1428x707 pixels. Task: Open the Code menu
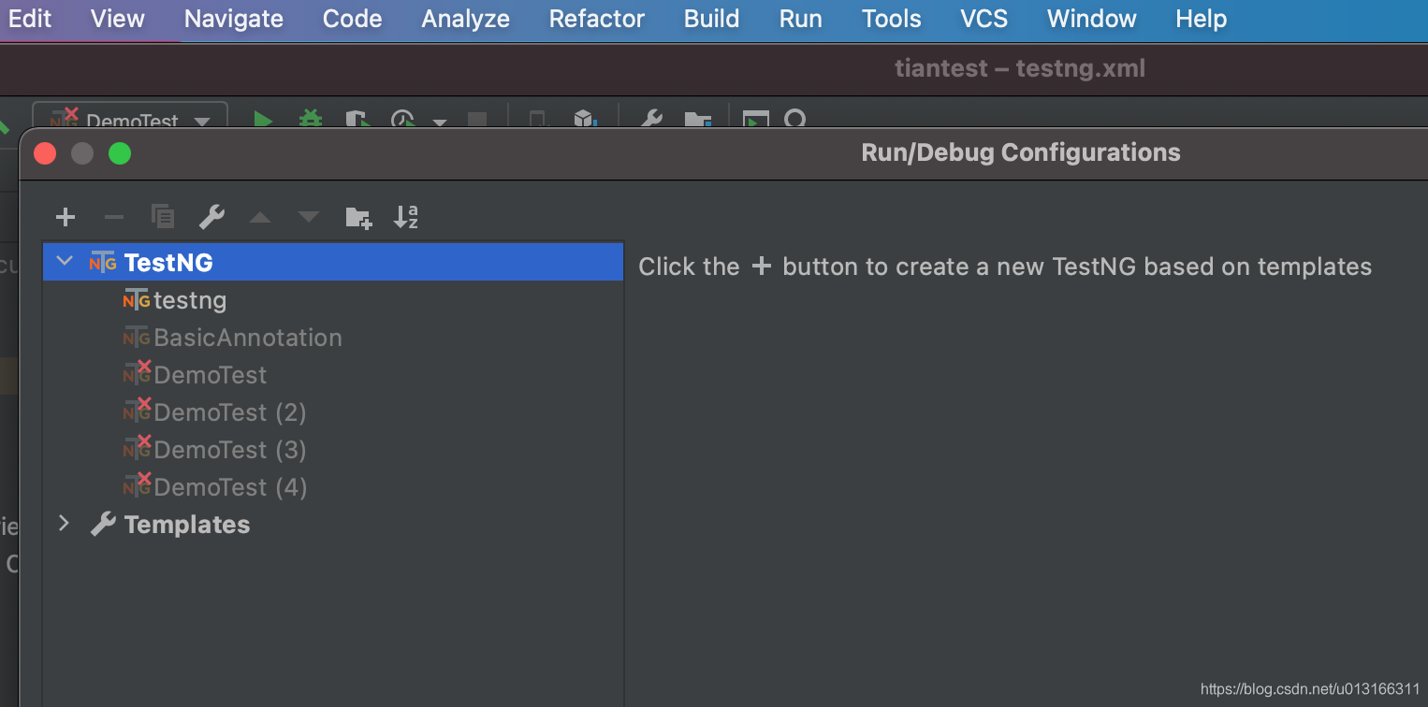pyautogui.click(x=352, y=19)
